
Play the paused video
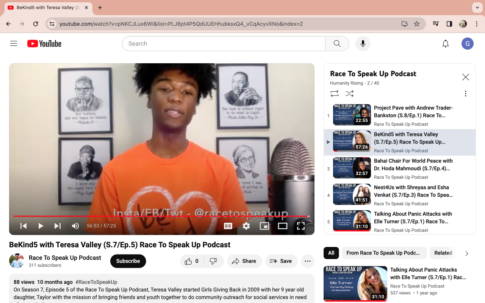point(41,226)
